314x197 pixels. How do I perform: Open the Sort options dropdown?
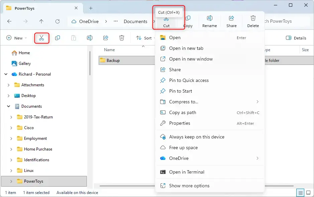coord(145,38)
